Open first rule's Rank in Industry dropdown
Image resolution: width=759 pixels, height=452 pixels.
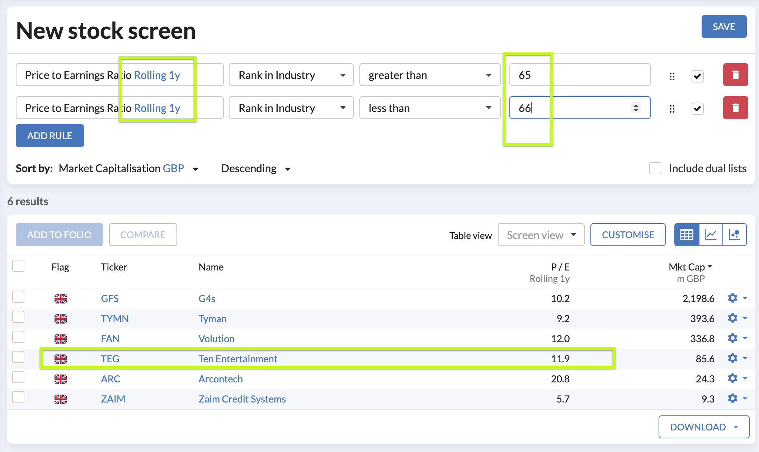click(x=291, y=75)
